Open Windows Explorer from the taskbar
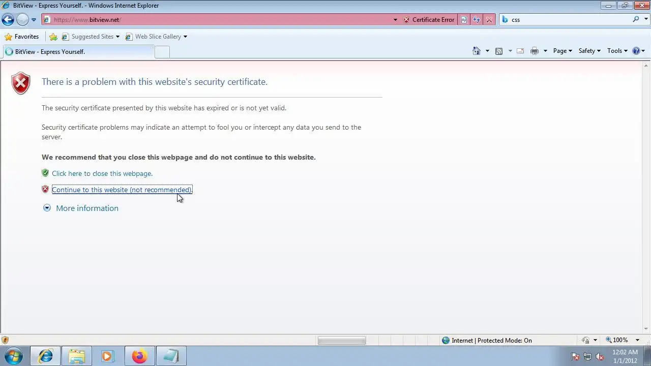This screenshot has height=366, width=651. pos(77,356)
